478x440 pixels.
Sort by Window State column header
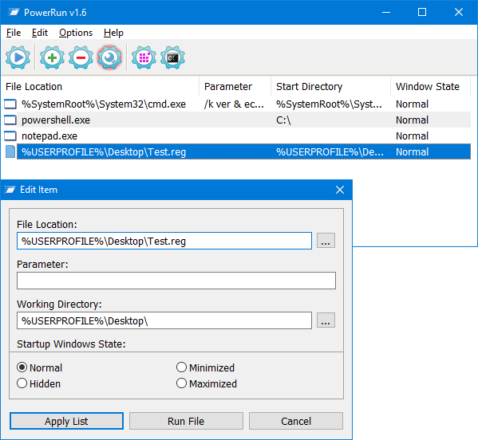(430, 86)
